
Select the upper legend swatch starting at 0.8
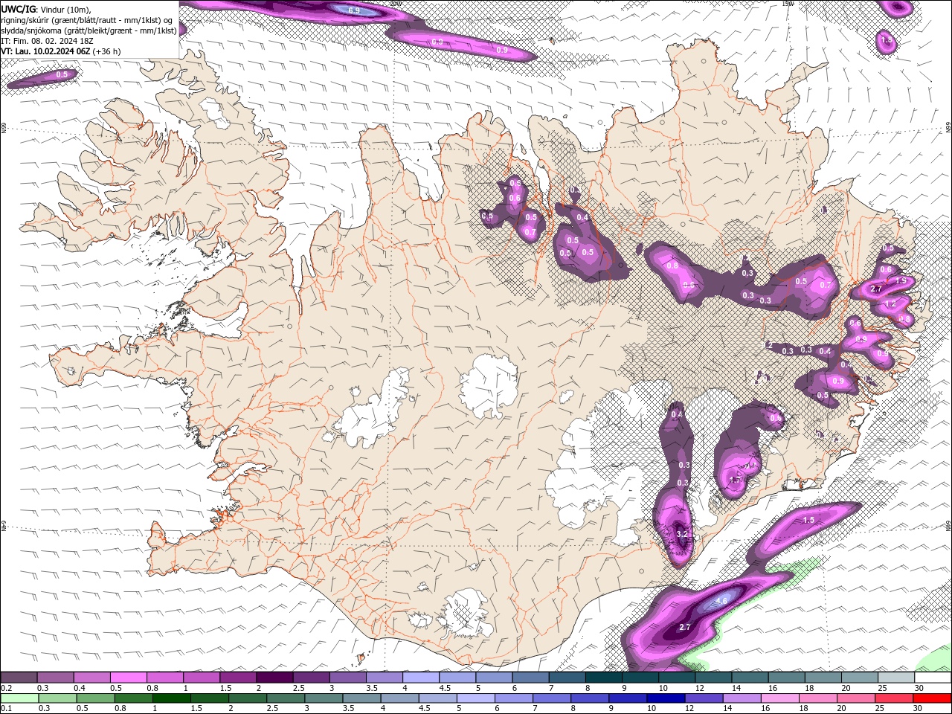(x=164, y=678)
